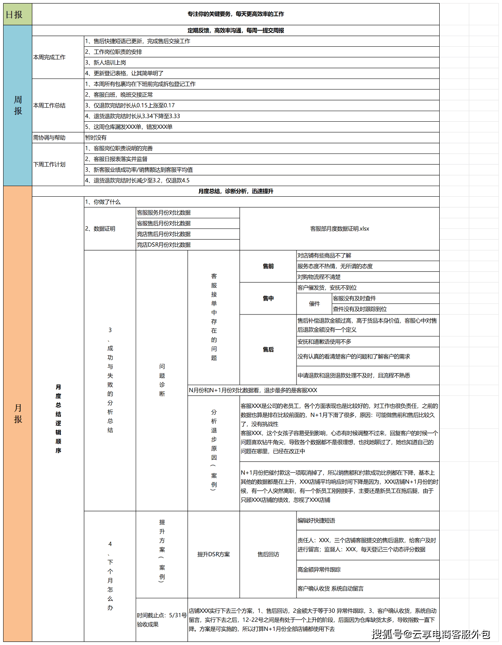The image size is (502, 645).
Task: Select the green 日报 cell
Action: click(x=18, y=15)
